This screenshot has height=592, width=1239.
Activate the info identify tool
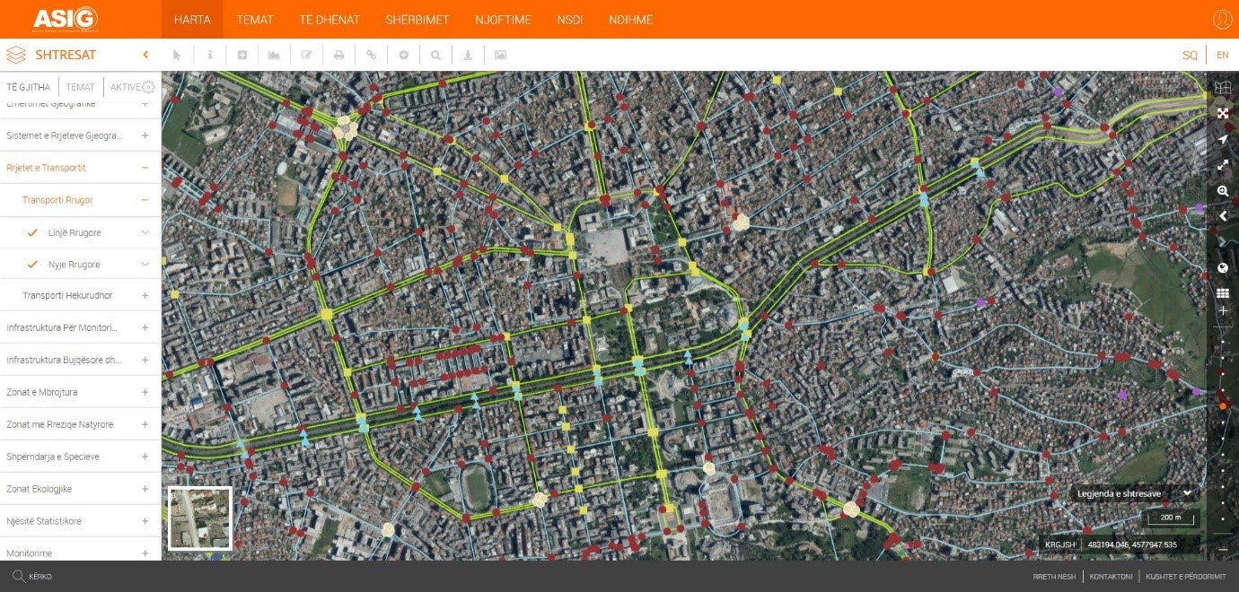(209, 55)
